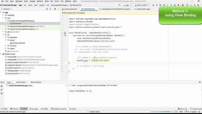
Task: Collapse the java folder node
Action: (x=3, y=18)
